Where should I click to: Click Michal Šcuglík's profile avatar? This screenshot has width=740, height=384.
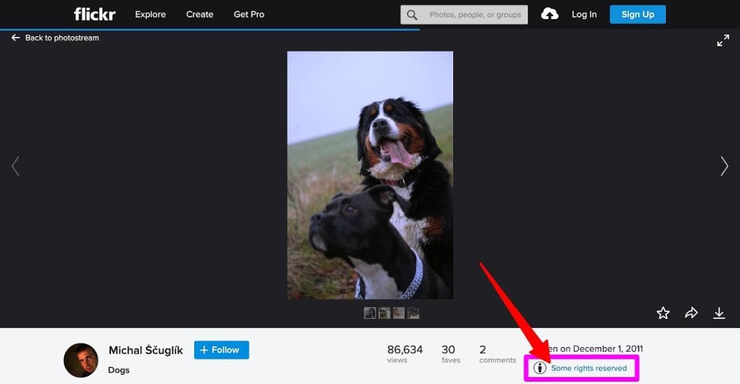click(81, 359)
